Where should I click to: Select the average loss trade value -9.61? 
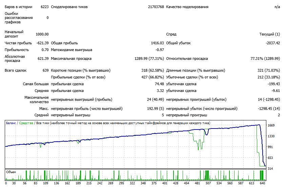(x=276, y=91)
